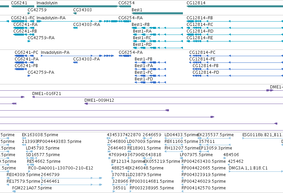
Task: Select transcript CG34303-RA
Action: 75,28
